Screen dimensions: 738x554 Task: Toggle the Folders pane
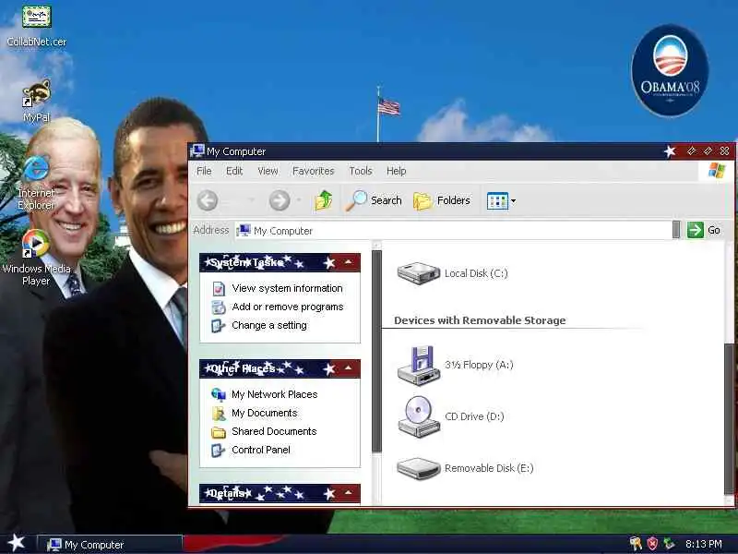coord(442,200)
